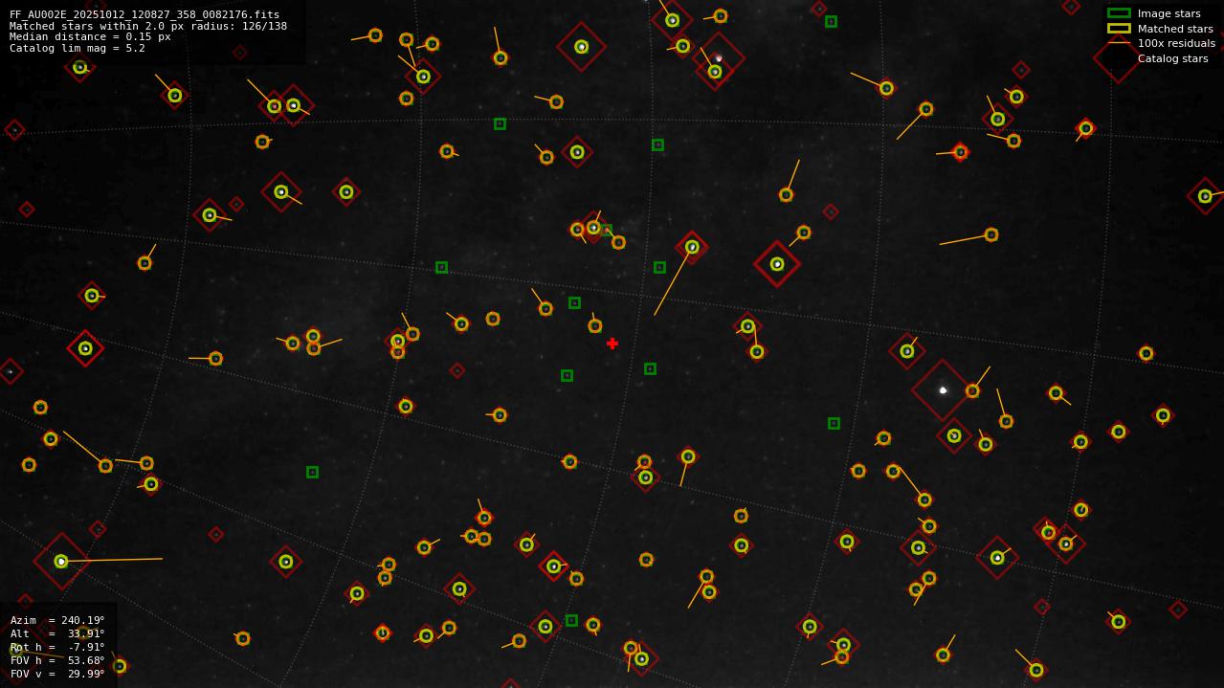This screenshot has width=1224, height=688.
Task: Click the 'Rot h = -7.91°' readout
Action: click(57, 647)
